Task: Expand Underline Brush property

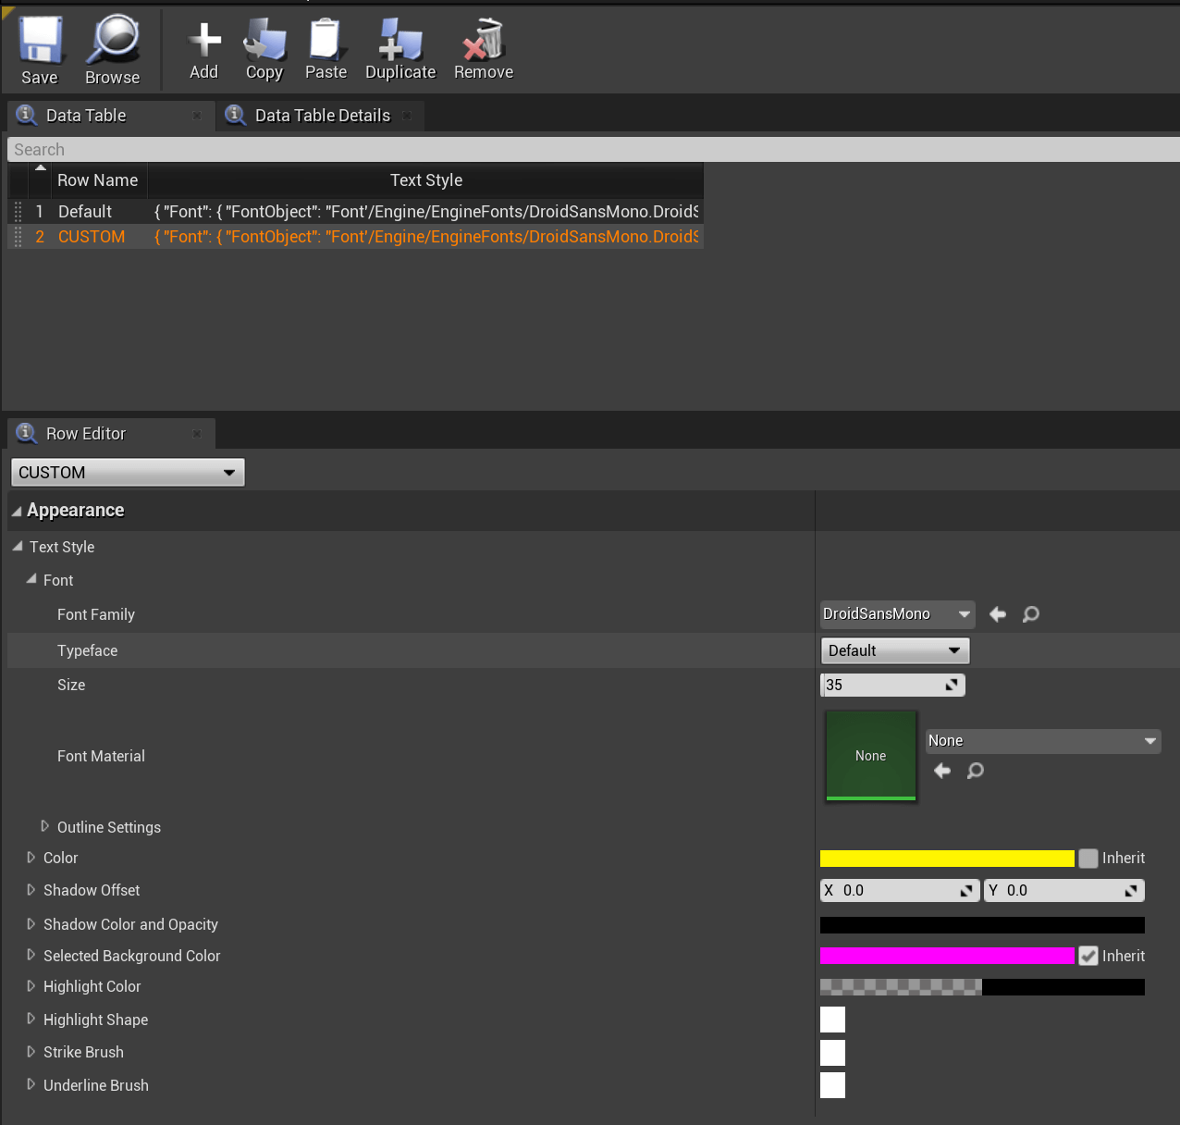Action: click(x=31, y=1084)
